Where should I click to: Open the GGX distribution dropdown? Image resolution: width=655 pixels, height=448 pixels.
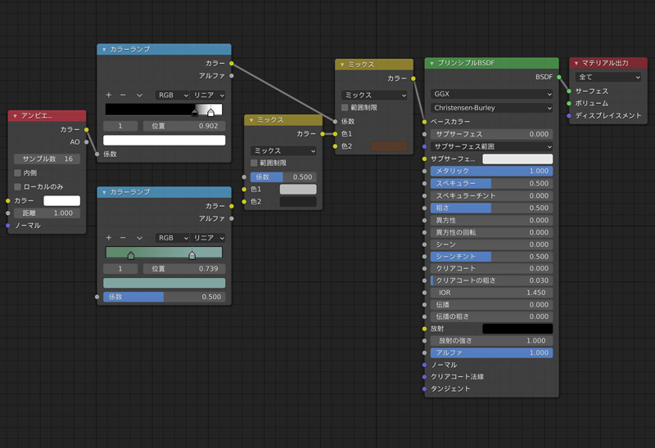(491, 95)
